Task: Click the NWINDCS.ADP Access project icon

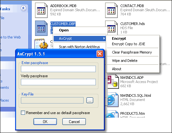Action: pos(113,82)
